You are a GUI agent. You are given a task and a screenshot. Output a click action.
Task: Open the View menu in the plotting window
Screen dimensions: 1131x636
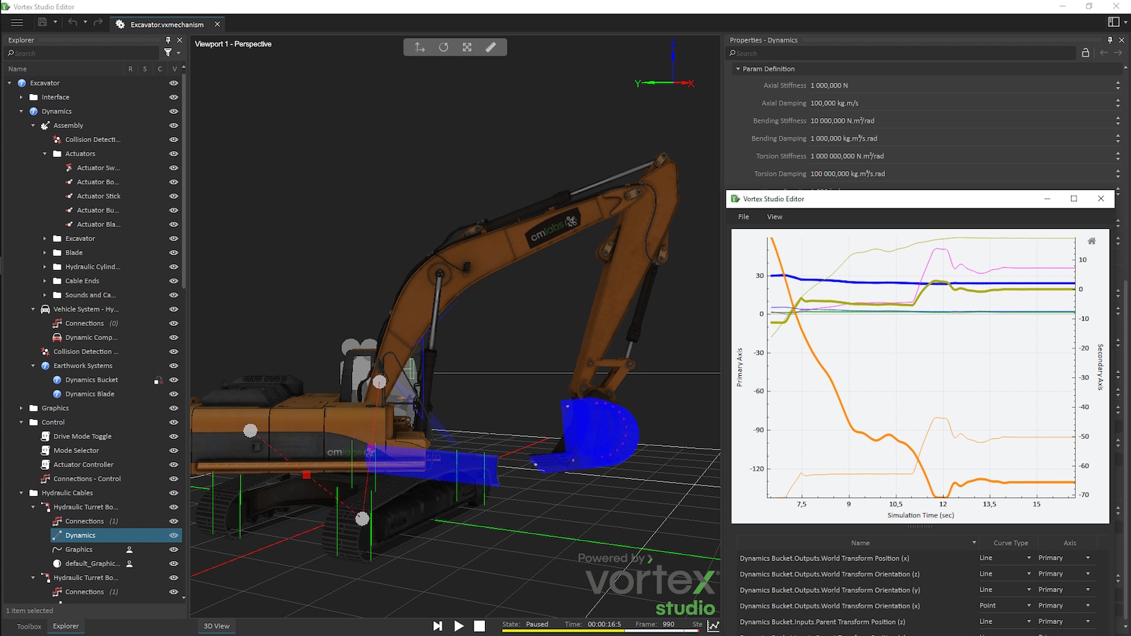[x=774, y=216]
